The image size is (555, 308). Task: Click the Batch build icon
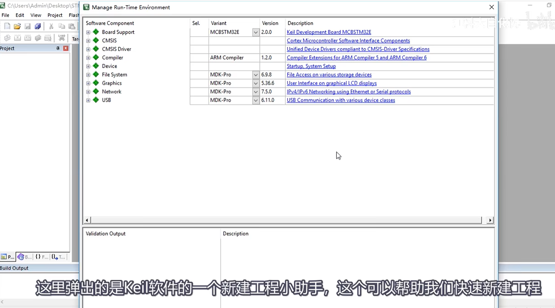pyautogui.click(x=38, y=38)
